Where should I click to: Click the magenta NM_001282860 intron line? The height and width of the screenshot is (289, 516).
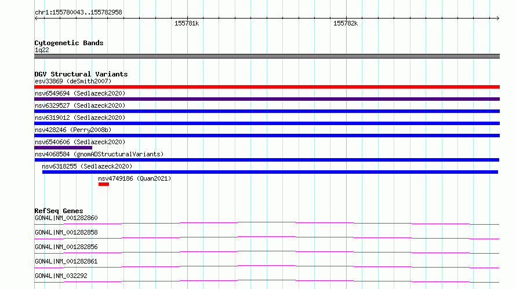click(x=267, y=223)
